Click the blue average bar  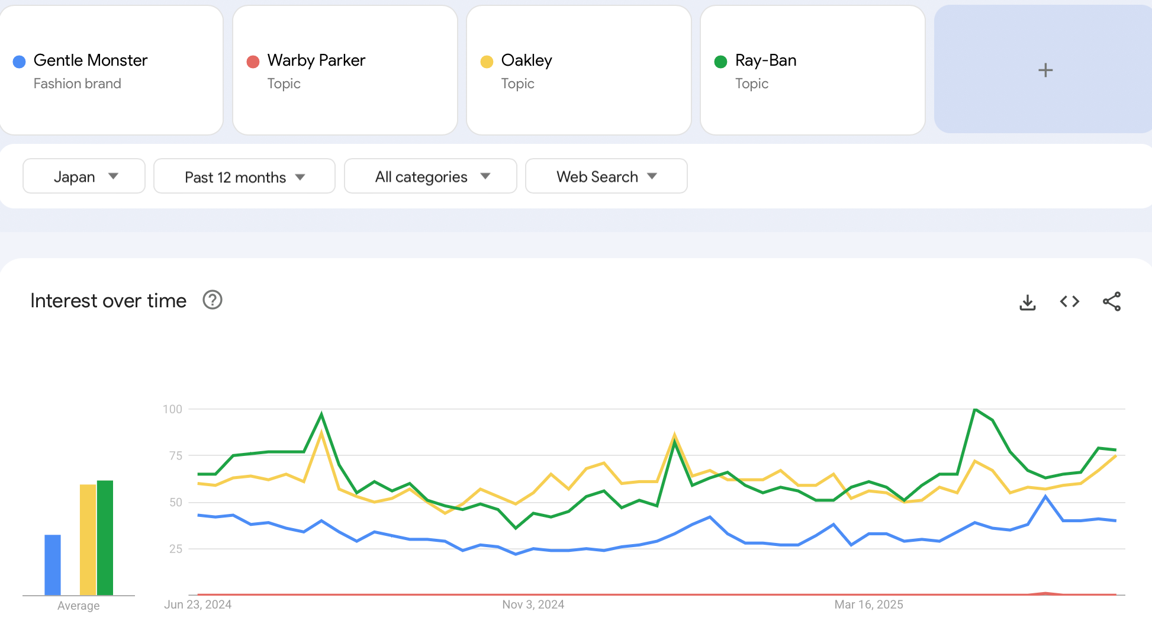[x=53, y=565]
